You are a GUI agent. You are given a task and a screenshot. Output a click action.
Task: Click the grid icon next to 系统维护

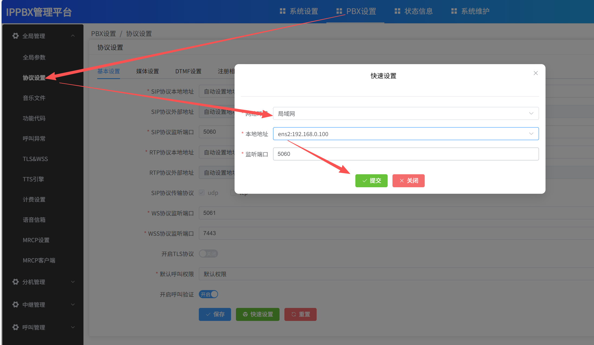454,11
